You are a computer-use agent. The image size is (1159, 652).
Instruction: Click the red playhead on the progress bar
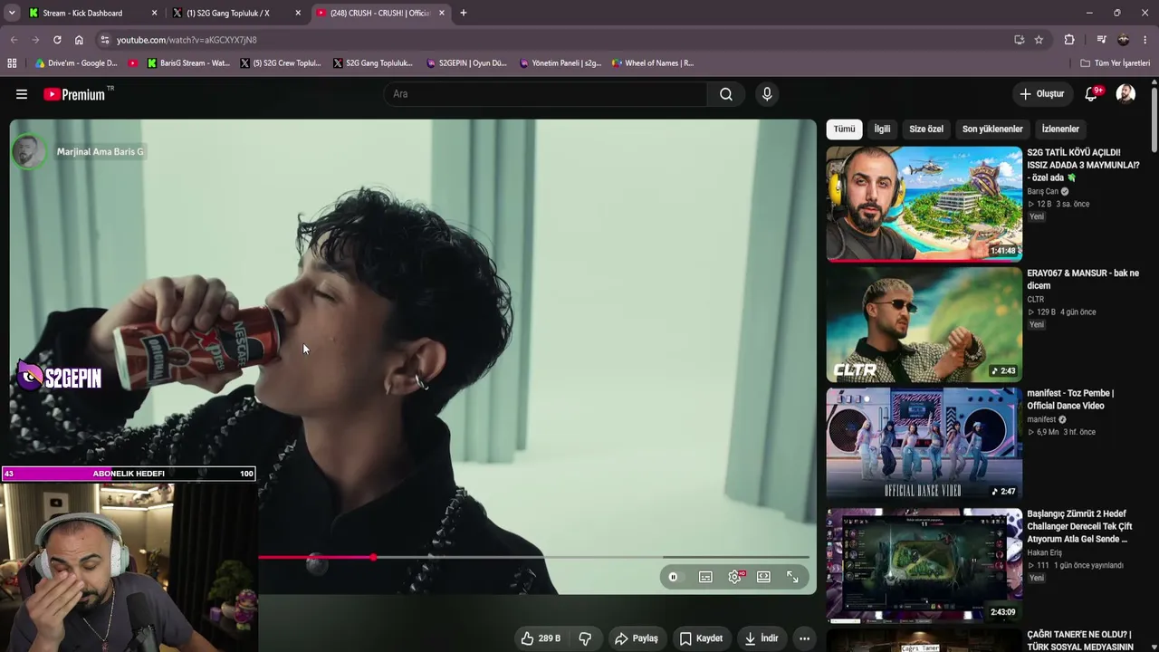[x=373, y=557]
